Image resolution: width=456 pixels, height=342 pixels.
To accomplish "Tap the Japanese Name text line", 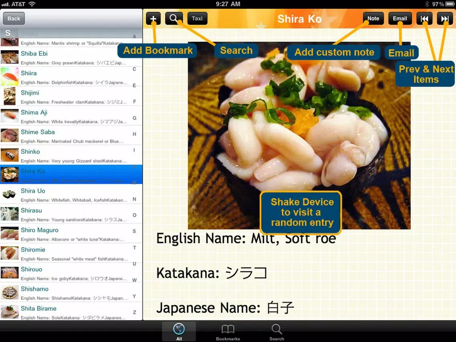I will click(x=225, y=308).
